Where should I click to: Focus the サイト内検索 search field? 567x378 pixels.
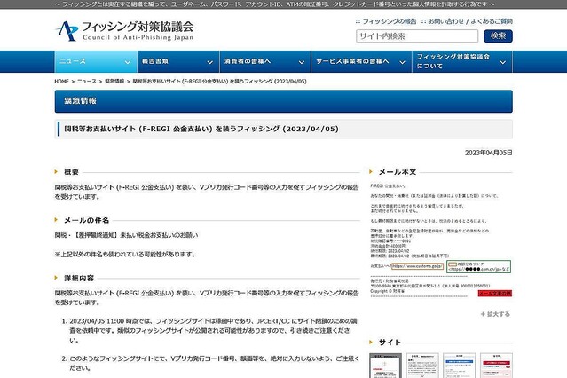[417, 36]
